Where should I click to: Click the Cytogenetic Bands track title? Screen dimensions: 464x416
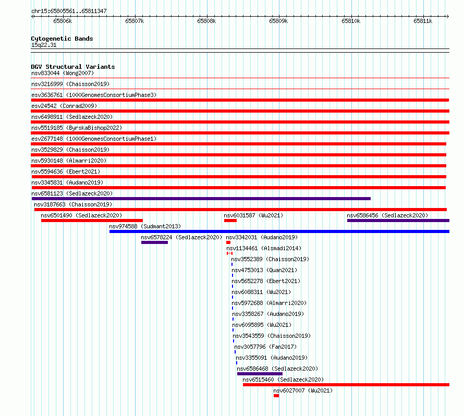pos(62,39)
